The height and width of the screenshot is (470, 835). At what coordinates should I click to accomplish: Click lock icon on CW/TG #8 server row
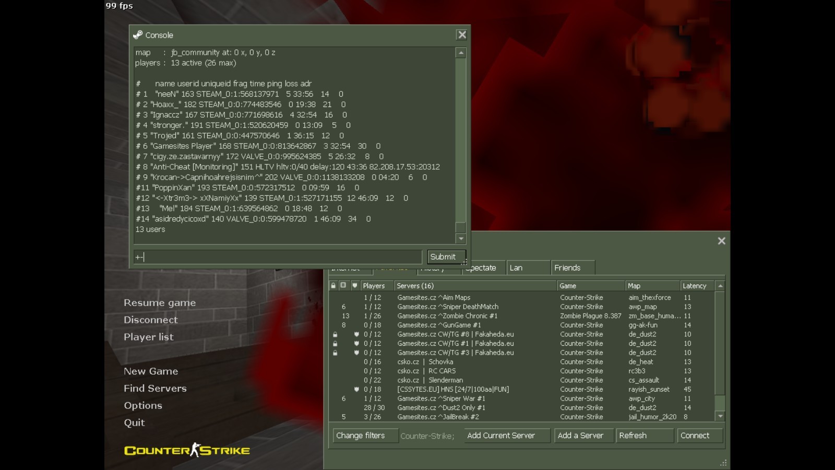[335, 335]
